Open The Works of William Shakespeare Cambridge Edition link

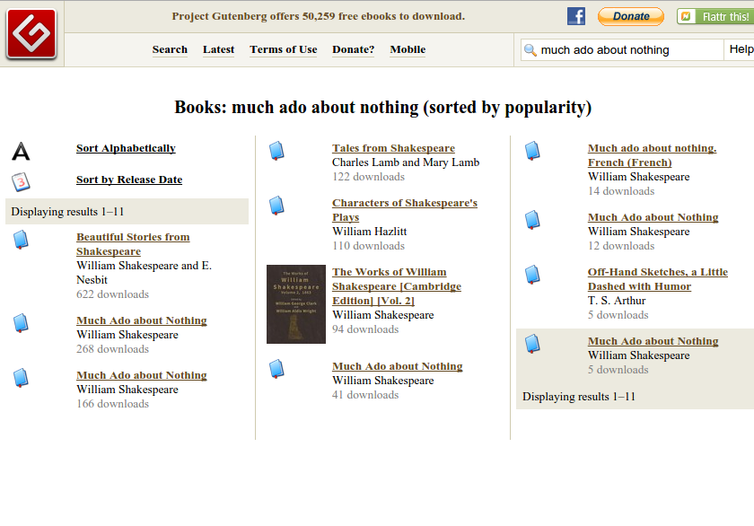[x=397, y=286]
